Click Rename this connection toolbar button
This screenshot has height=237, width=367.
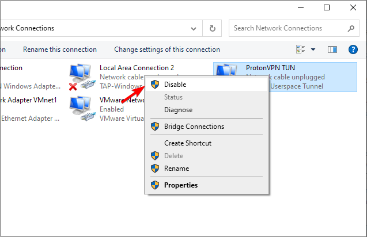click(60, 49)
